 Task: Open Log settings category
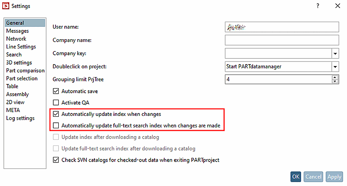(x=20, y=118)
